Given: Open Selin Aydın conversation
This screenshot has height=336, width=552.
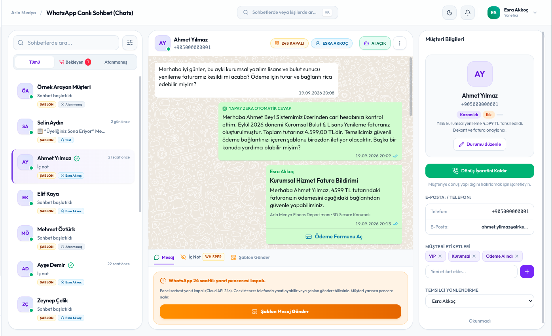Looking at the screenshot, I should pos(74,131).
